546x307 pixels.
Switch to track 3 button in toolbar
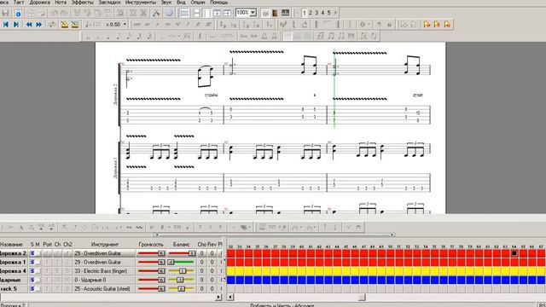point(317,13)
